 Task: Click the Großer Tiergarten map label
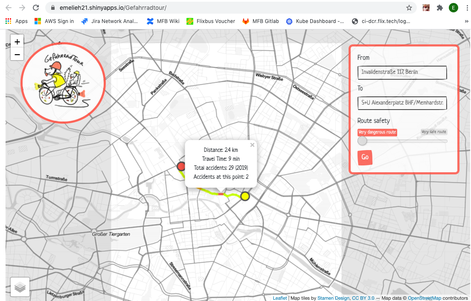pyautogui.click(x=111, y=234)
